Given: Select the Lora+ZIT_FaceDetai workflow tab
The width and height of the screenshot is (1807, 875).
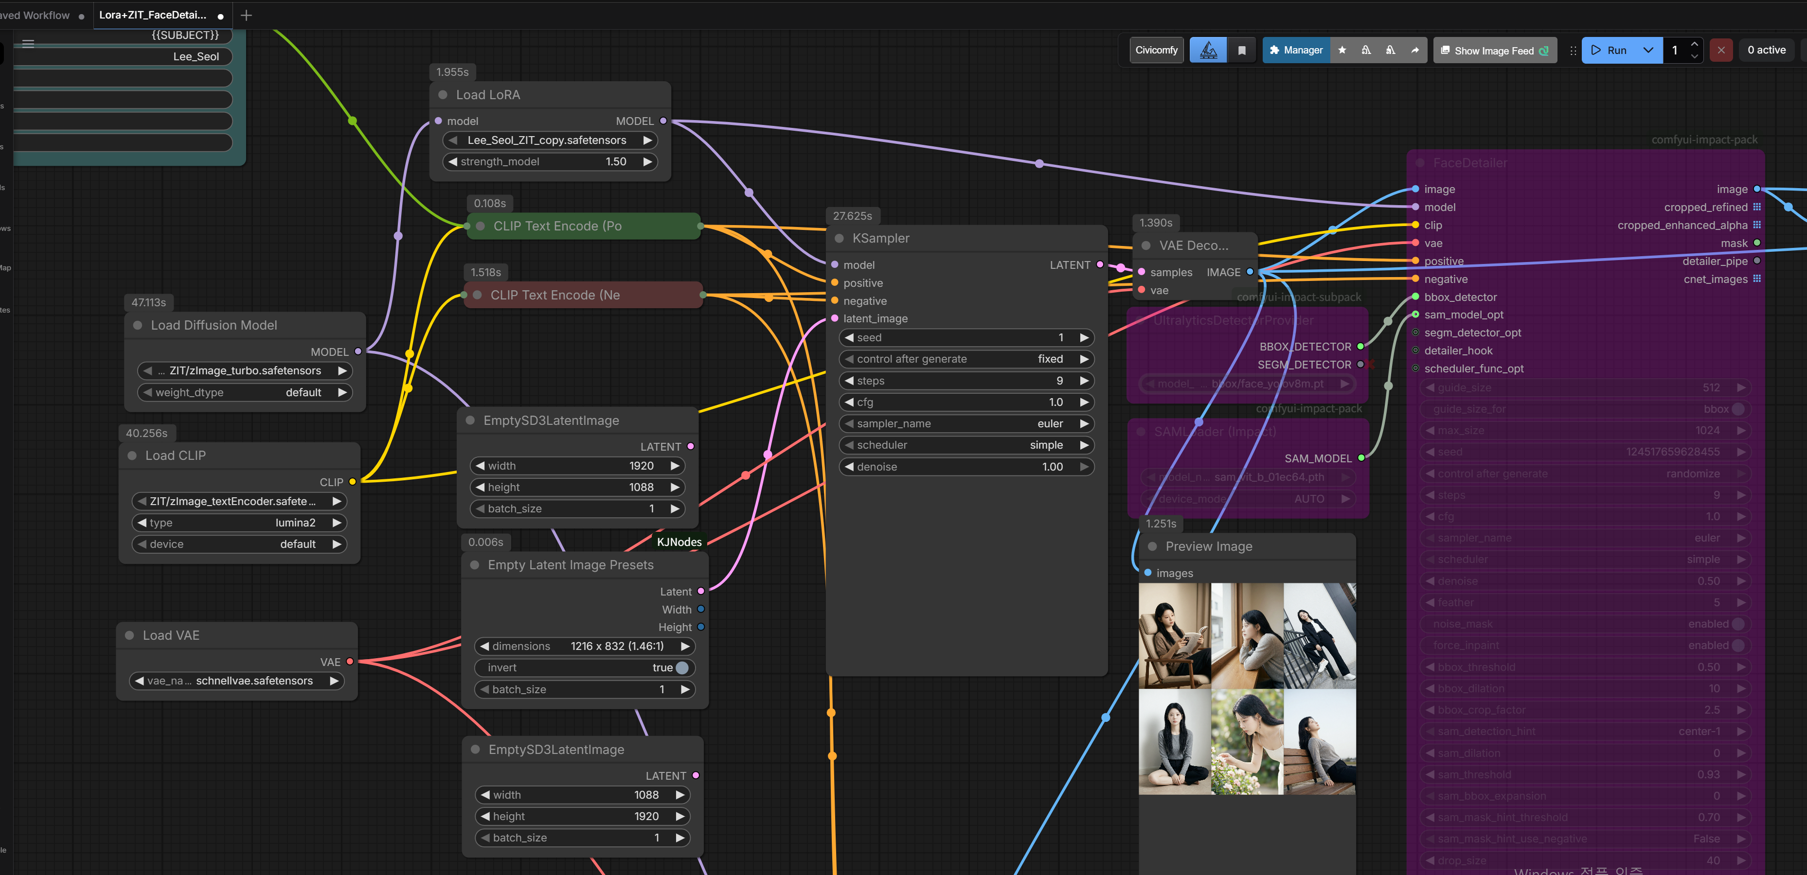Looking at the screenshot, I should [152, 15].
